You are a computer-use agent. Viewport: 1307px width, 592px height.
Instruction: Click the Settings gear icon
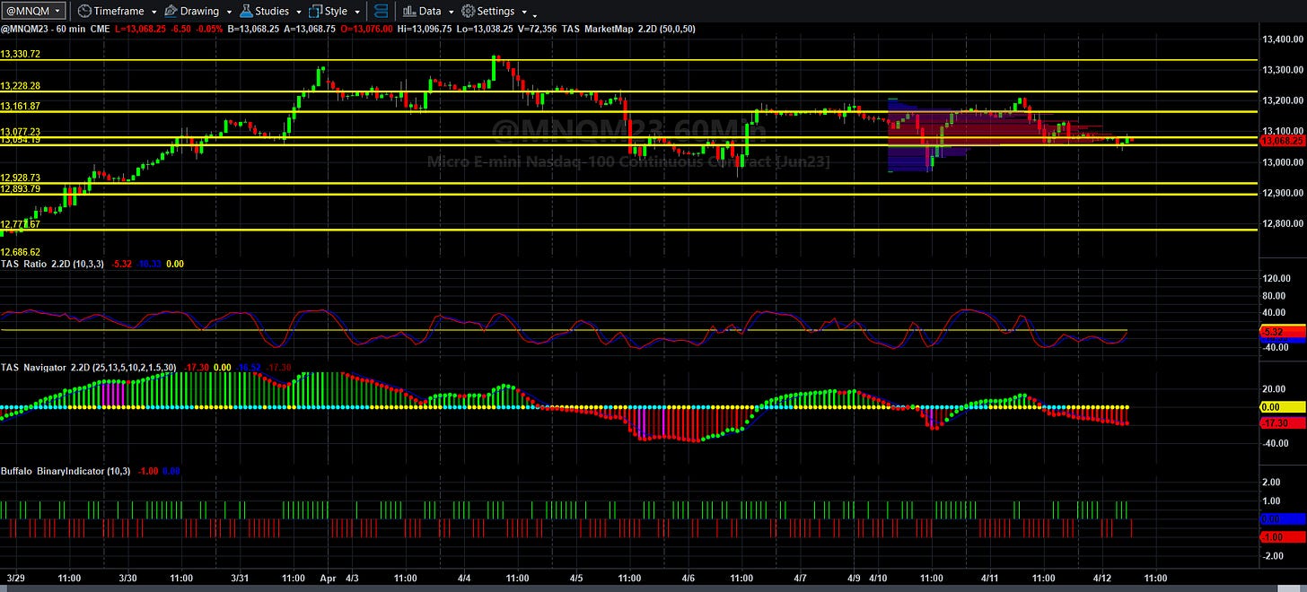pyautogui.click(x=468, y=11)
